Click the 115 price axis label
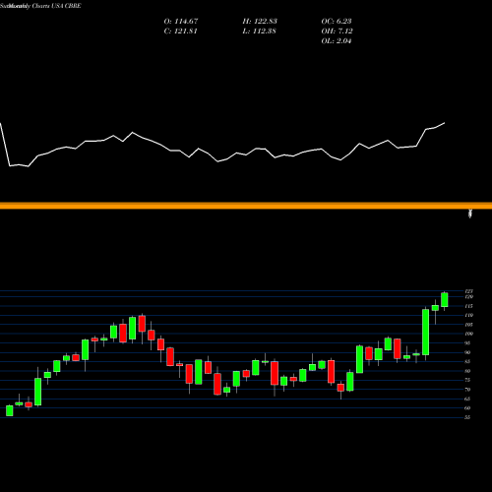The width and height of the screenshot is (492, 492). (x=468, y=306)
